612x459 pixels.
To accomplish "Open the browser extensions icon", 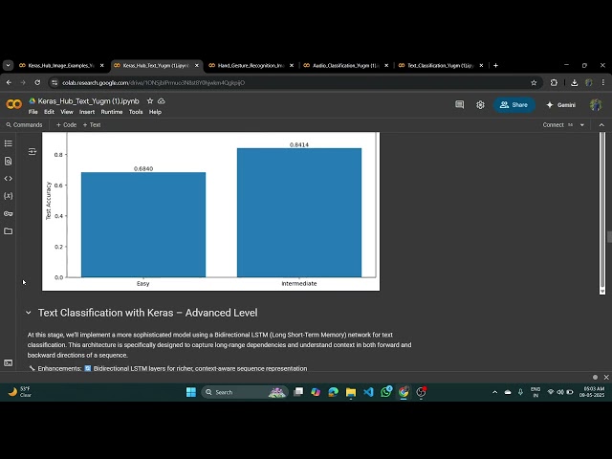I will point(554,83).
